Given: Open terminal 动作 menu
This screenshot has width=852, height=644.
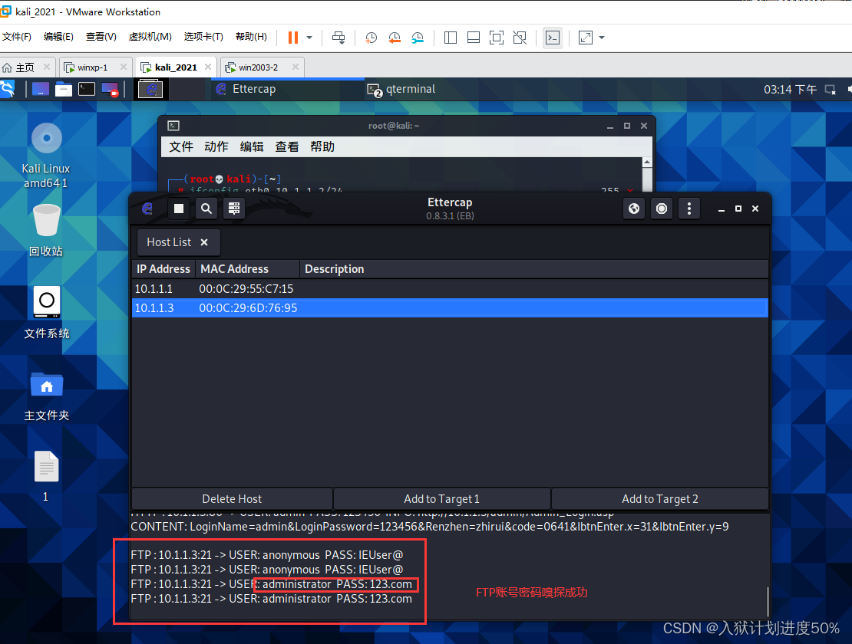Looking at the screenshot, I should 216,146.
